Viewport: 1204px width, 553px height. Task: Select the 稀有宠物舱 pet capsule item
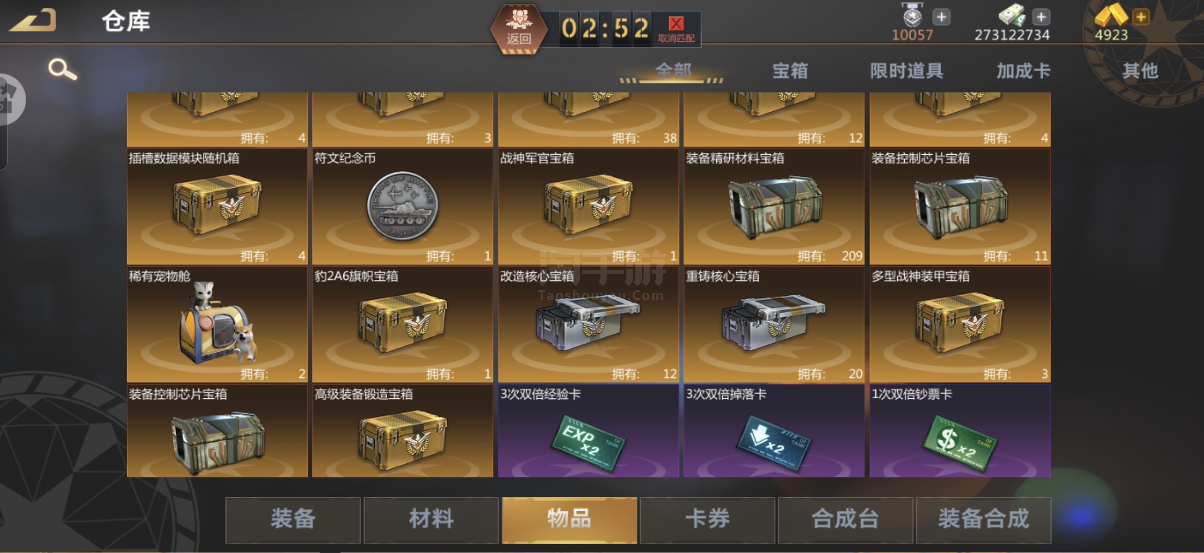pos(217,324)
